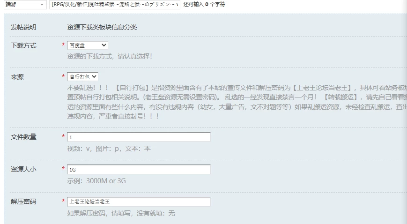The width and height of the screenshot is (407, 224).
Task: Click the 资源大小 input field
Action: point(139,170)
